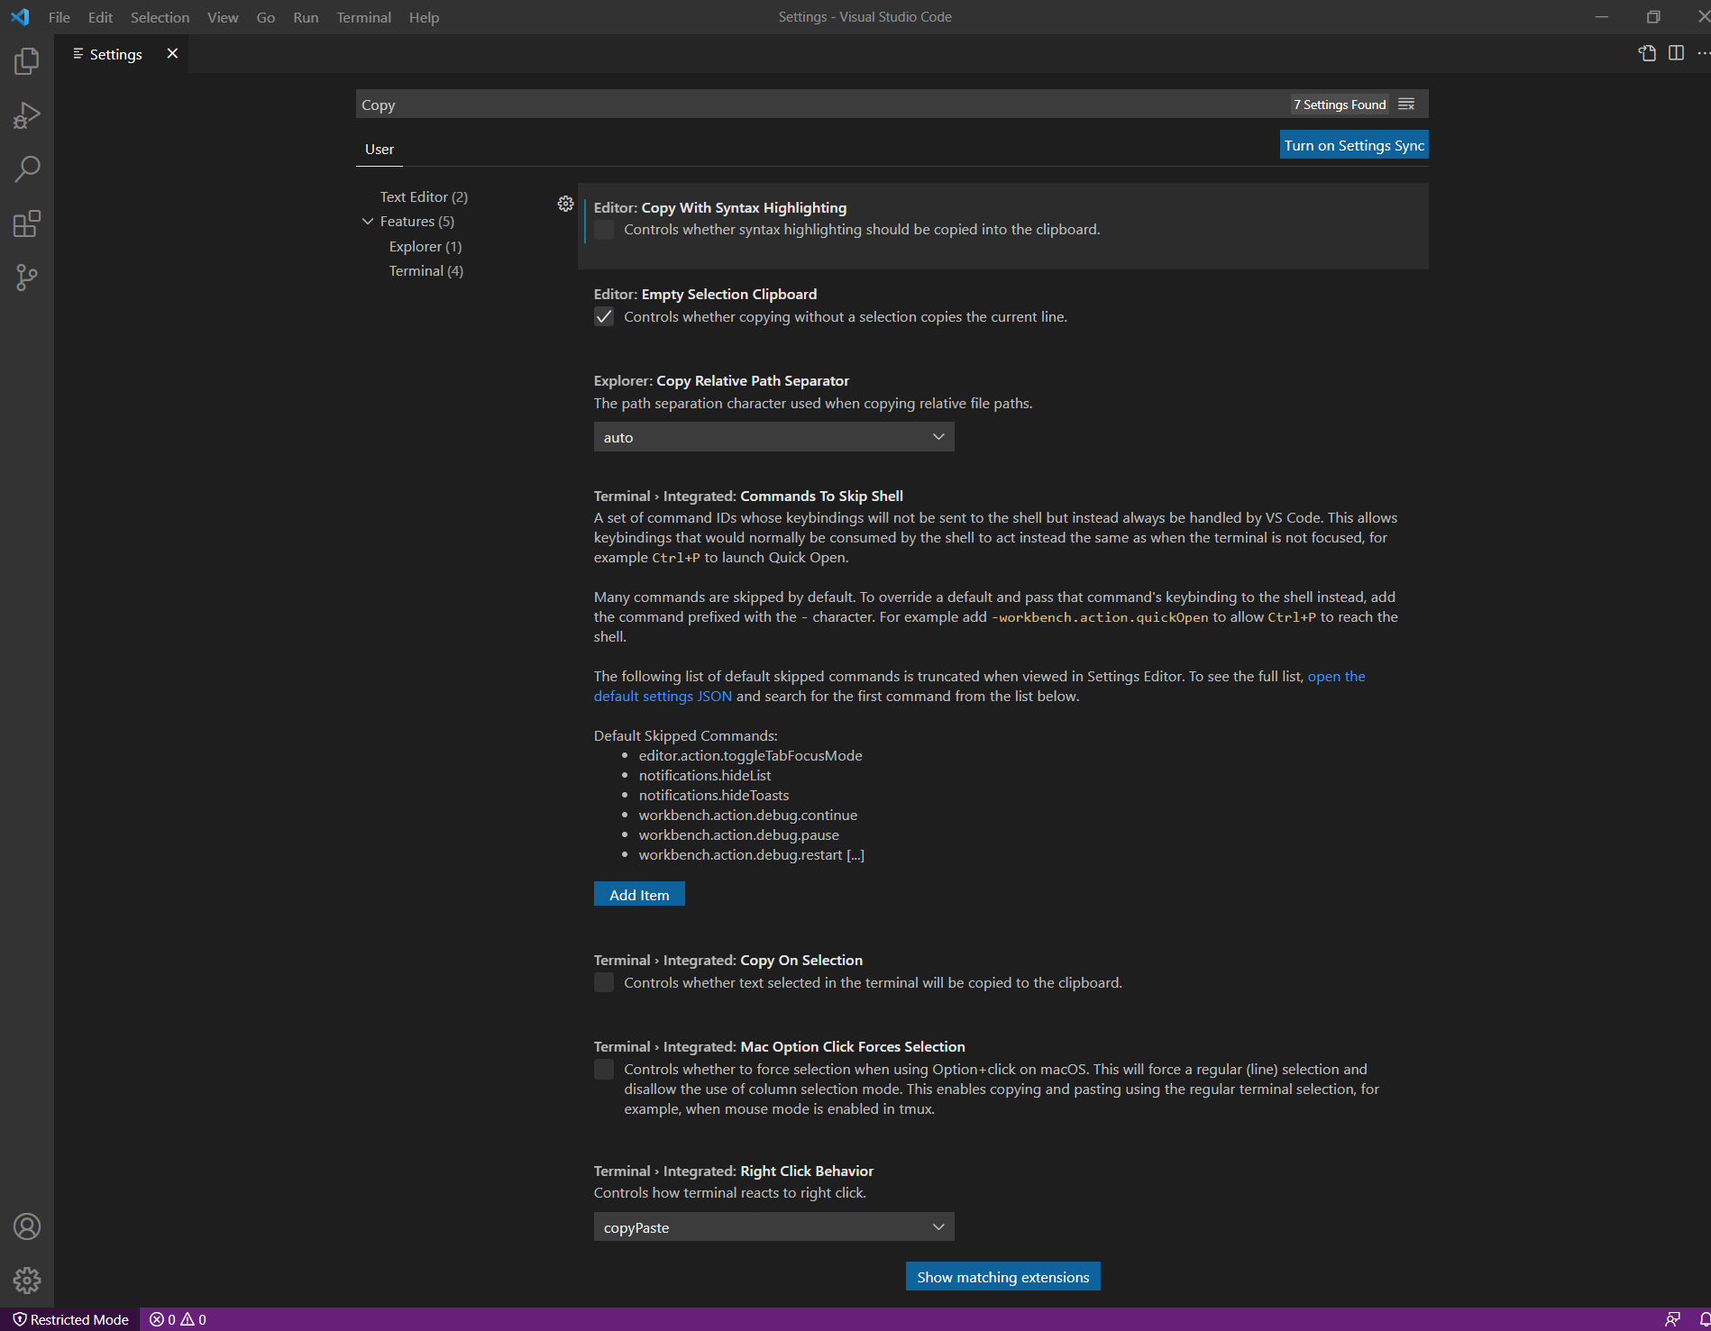Click Turn on Settings Sync button

(1354, 145)
